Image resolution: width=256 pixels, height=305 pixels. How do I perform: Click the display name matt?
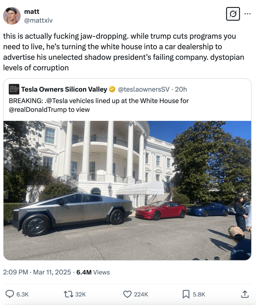point(32,12)
